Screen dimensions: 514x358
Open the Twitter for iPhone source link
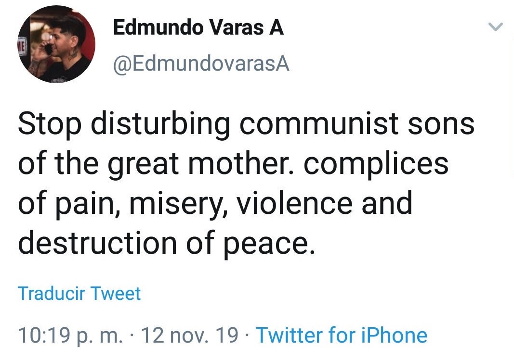pos(341,335)
